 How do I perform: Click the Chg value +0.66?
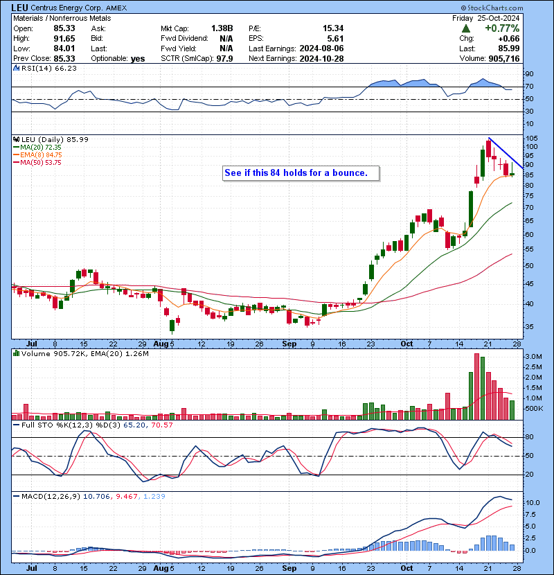pos(508,39)
